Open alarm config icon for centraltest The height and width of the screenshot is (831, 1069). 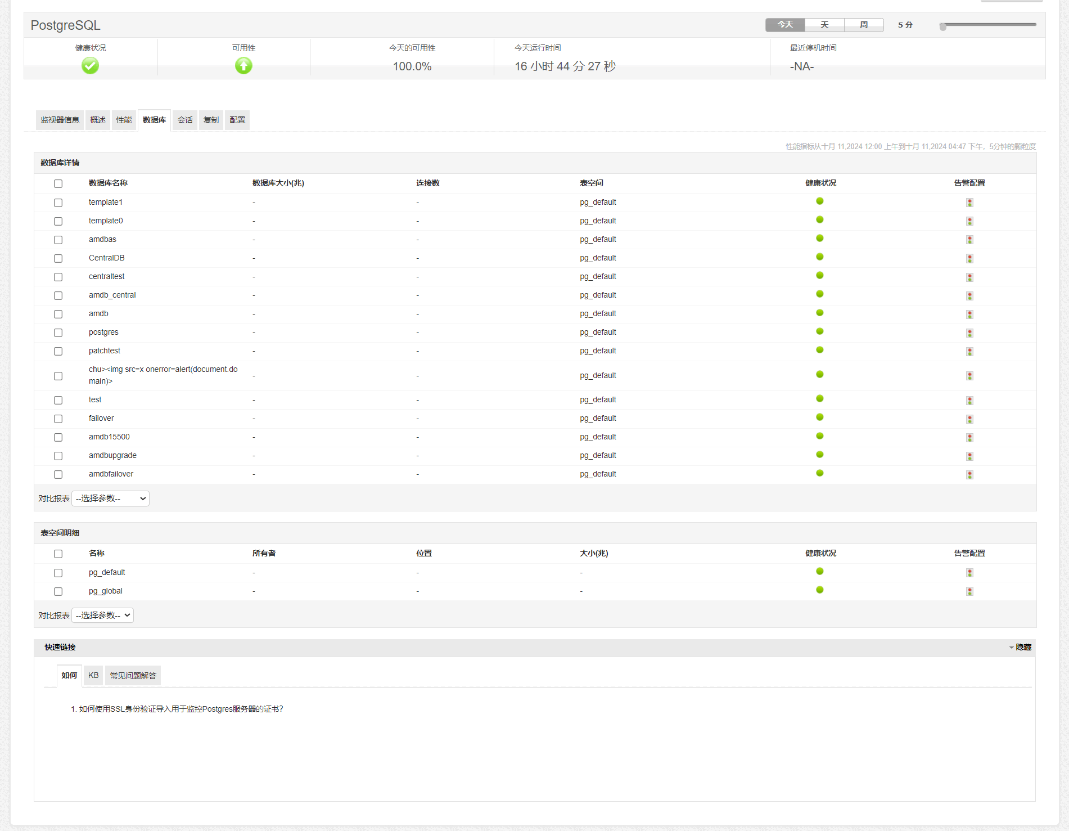(969, 277)
